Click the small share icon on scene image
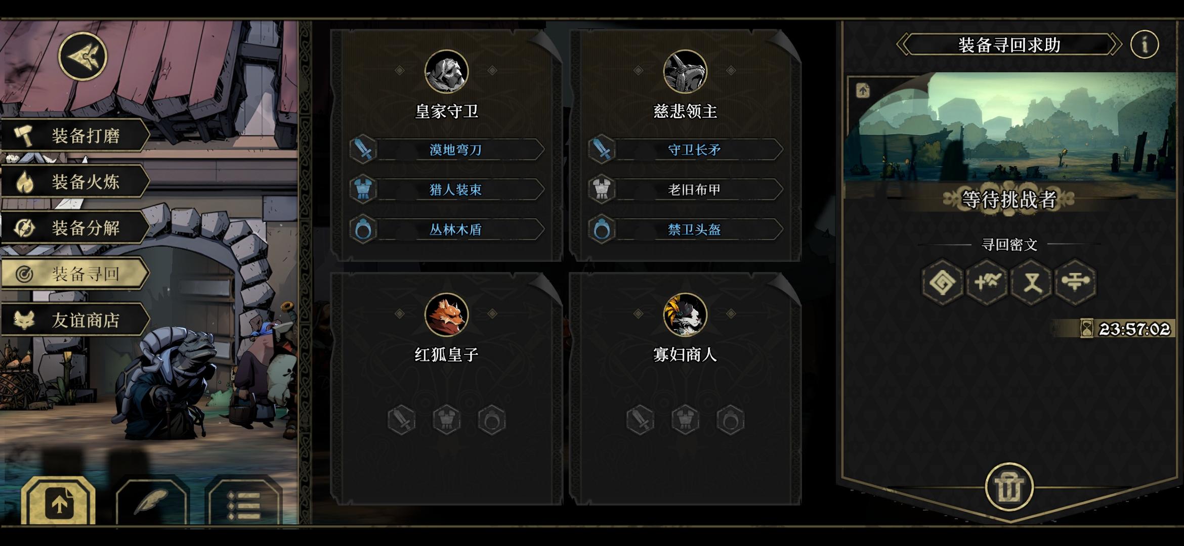1184x546 pixels. point(863,91)
